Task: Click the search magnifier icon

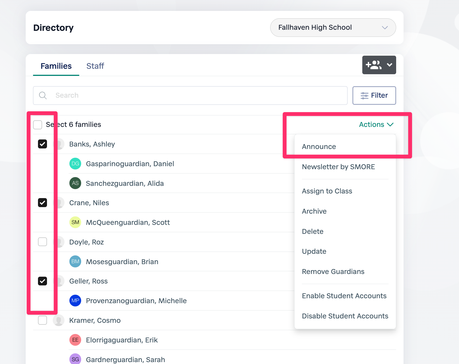Action: (x=43, y=96)
